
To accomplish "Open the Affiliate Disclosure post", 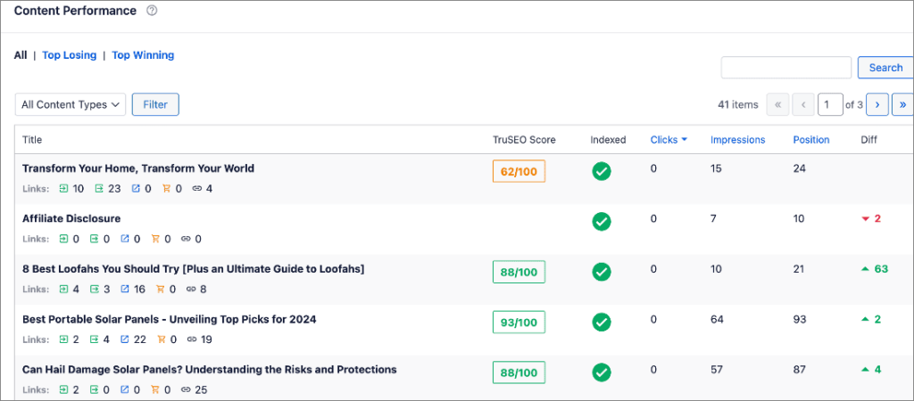I will click(x=71, y=219).
